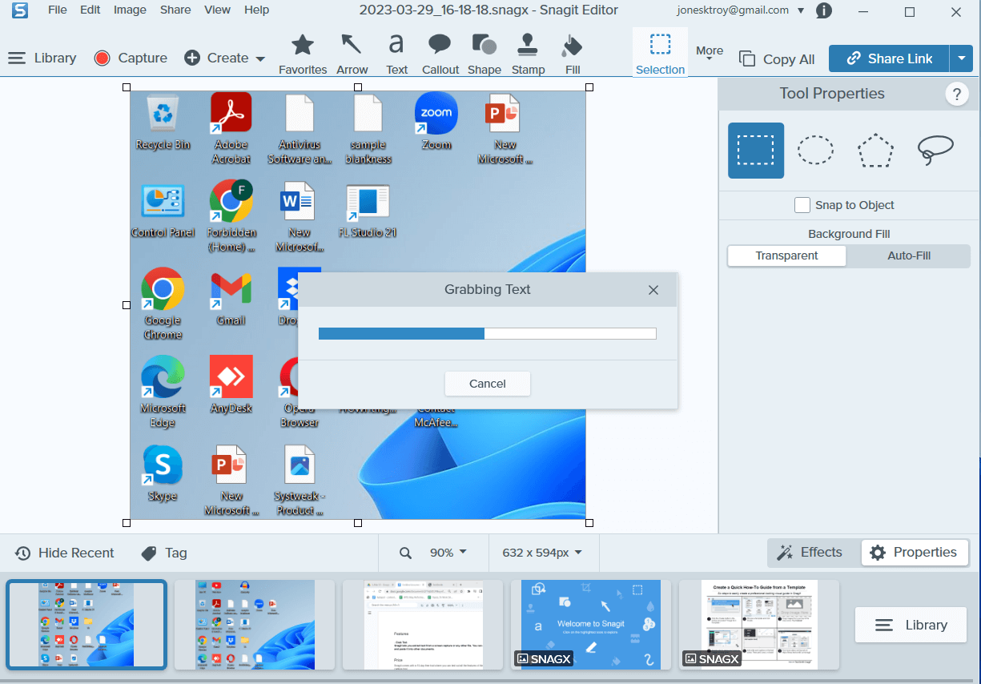The height and width of the screenshot is (684, 981).
Task: Open the File menu
Action: [58, 10]
